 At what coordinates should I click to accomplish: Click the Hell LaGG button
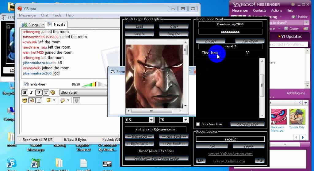[140, 136]
